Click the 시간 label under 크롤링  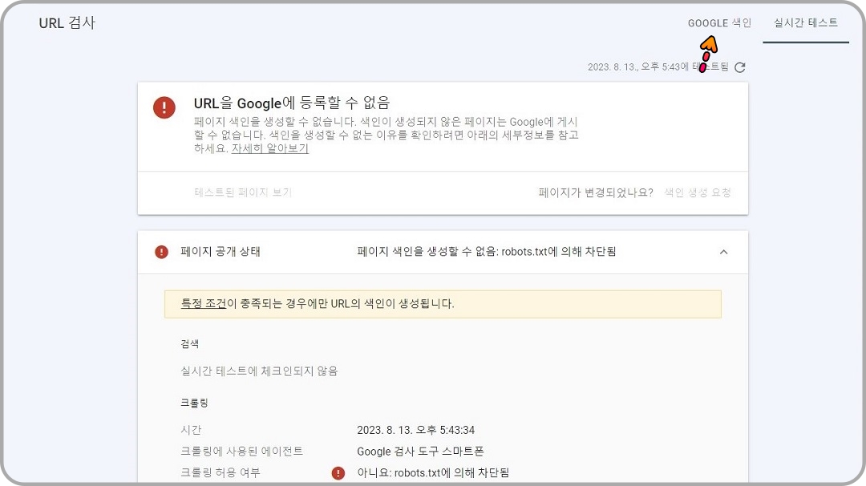[x=191, y=430]
